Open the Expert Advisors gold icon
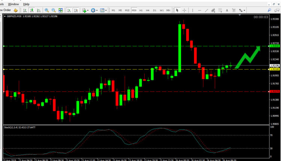281x161 pixels. click(x=16, y=10)
